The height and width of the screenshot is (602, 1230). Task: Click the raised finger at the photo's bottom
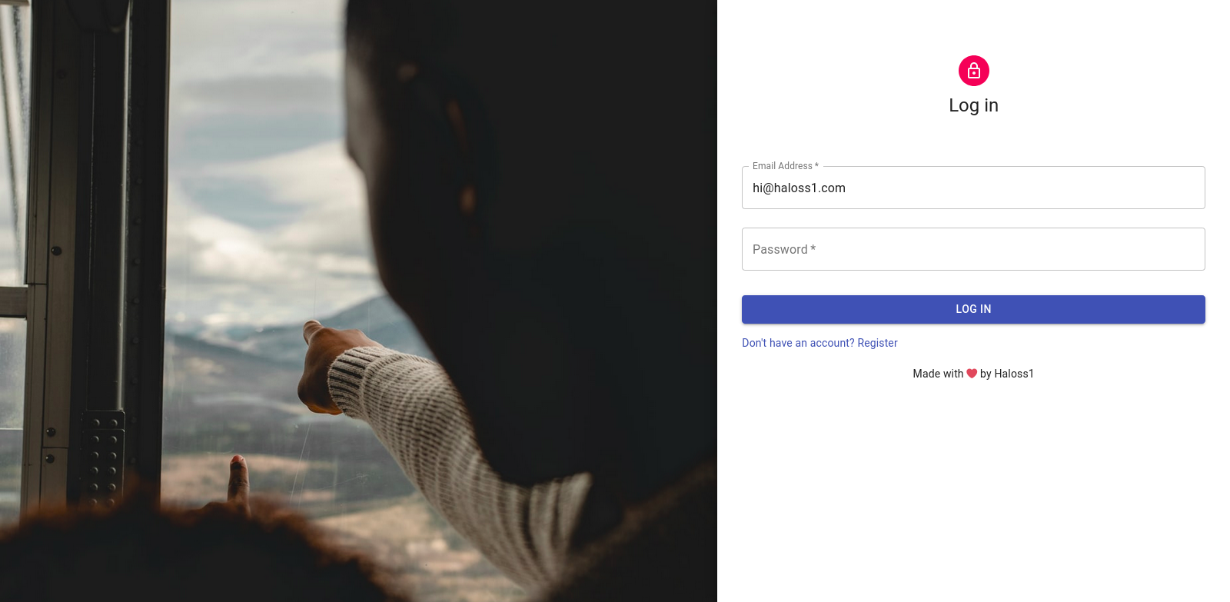(x=239, y=481)
